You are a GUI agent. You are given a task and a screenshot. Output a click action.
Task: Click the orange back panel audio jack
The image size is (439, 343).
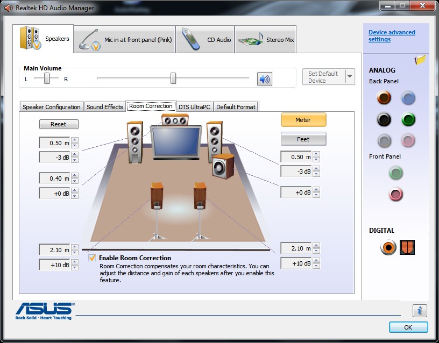coord(384,98)
